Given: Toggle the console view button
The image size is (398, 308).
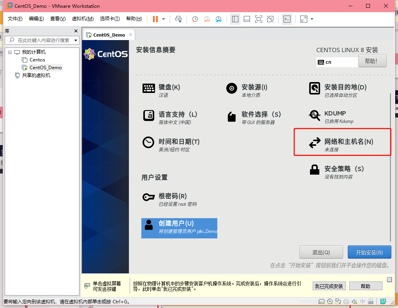Looking at the screenshot, I should coord(287,19).
